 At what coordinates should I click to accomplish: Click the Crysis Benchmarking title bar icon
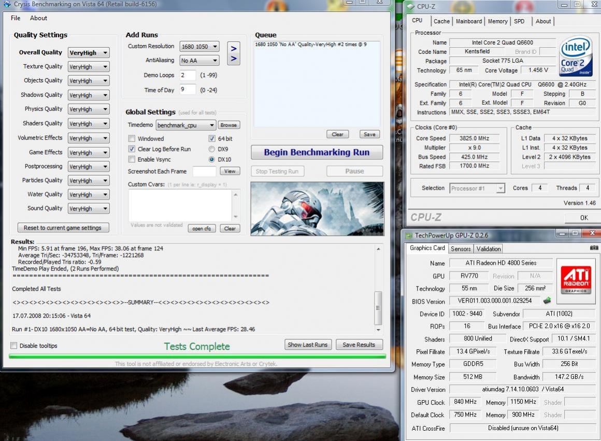point(7,4)
